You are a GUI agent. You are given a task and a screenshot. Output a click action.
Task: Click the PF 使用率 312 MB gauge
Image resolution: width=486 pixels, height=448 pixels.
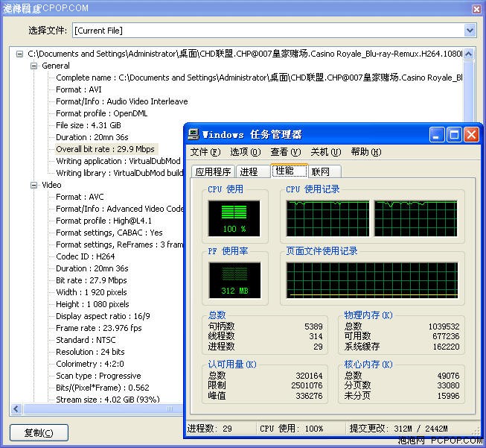coord(234,280)
